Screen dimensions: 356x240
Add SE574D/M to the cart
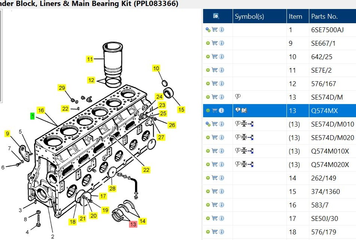[x=215, y=97]
